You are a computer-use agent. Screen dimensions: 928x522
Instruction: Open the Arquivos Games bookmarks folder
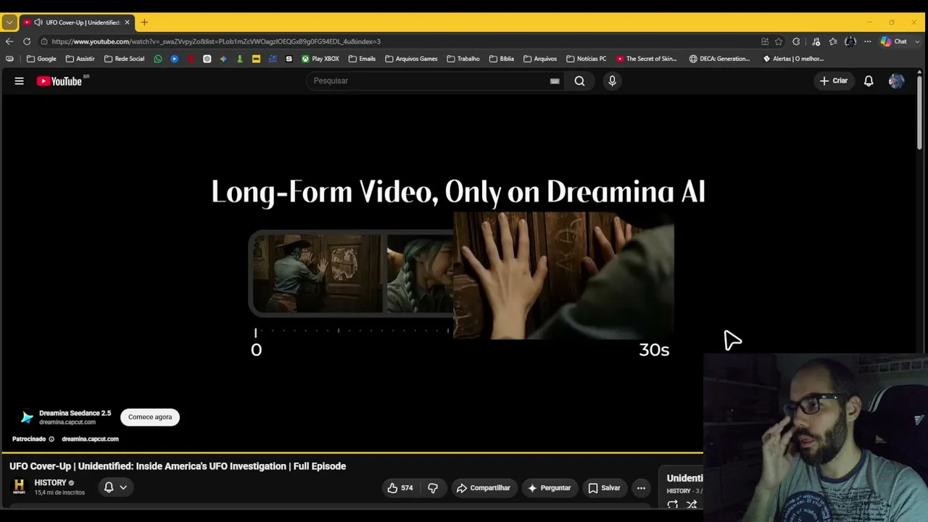(x=411, y=59)
